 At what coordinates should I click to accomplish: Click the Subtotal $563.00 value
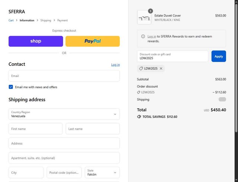click(221, 79)
